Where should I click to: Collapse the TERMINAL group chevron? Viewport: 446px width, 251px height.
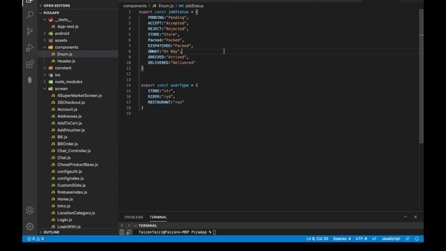pos(135,226)
